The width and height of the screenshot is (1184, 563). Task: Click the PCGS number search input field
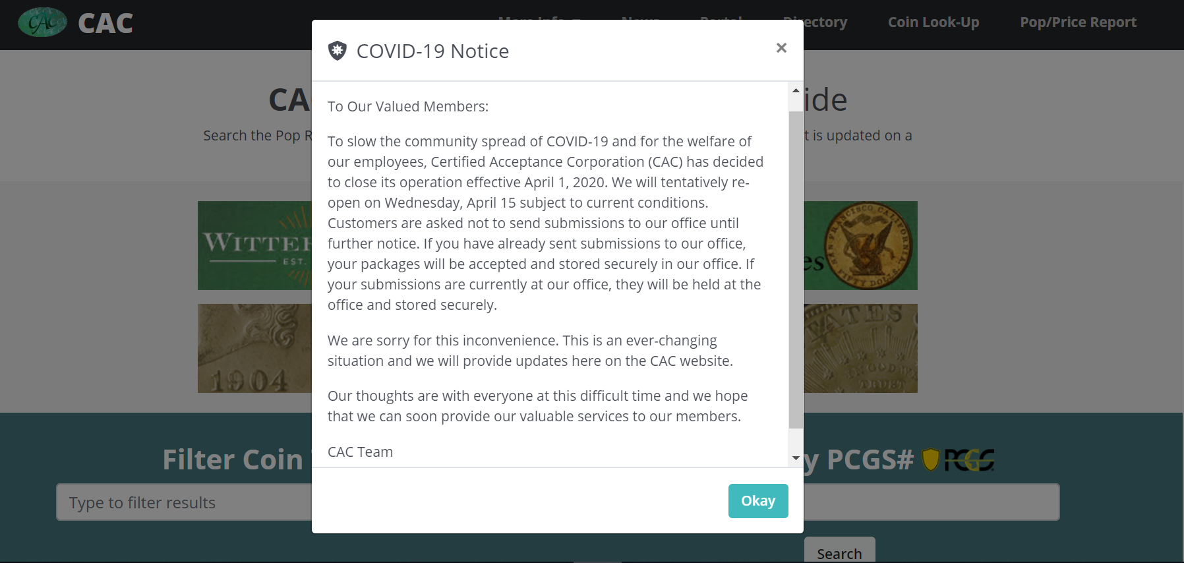(x=931, y=502)
